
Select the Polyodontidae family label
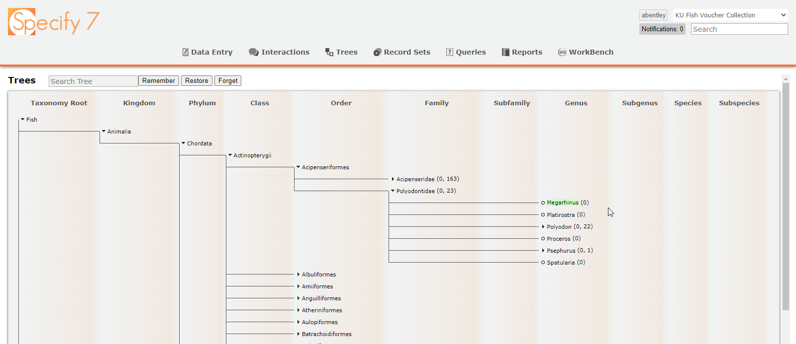(415, 191)
